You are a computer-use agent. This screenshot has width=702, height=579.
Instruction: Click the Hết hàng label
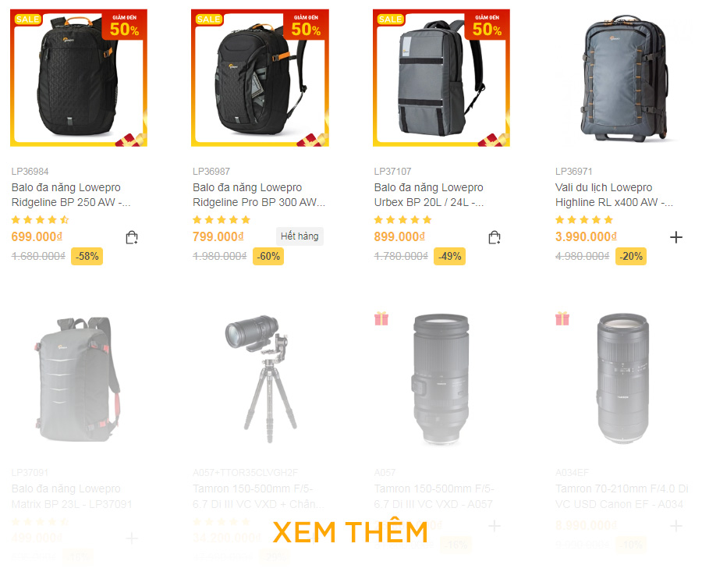pyautogui.click(x=300, y=236)
